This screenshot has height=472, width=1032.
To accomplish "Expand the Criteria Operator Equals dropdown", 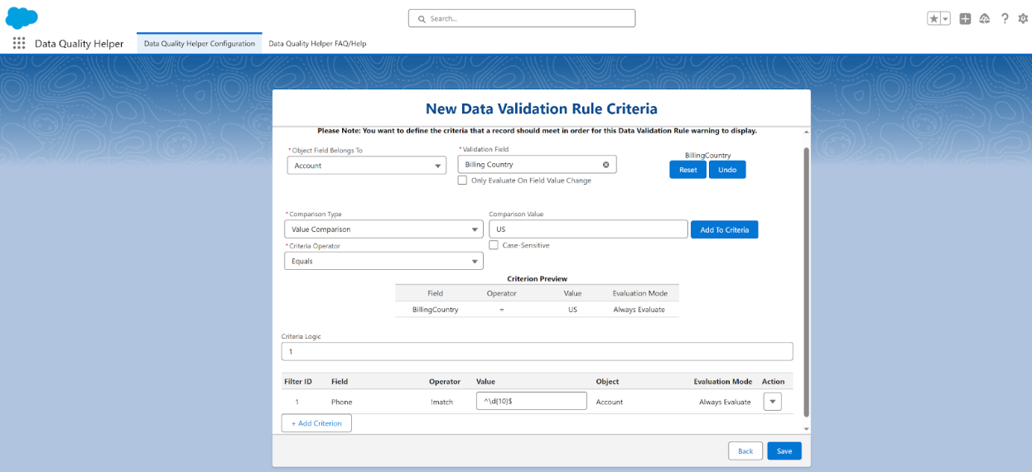I will (x=383, y=262).
